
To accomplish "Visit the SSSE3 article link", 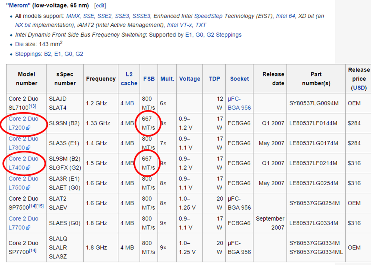I will pyautogui.click(x=141, y=16).
